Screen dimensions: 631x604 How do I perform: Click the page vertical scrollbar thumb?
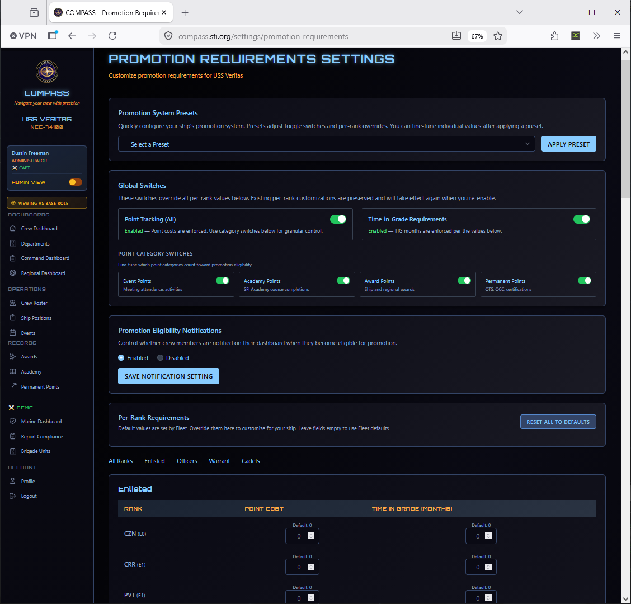tap(625, 129)
